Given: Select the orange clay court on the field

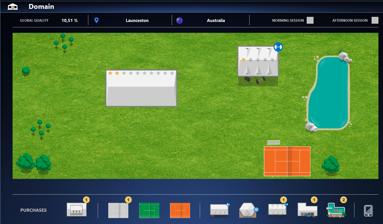Looking at the screenshot, I should (x=287, y=161).
